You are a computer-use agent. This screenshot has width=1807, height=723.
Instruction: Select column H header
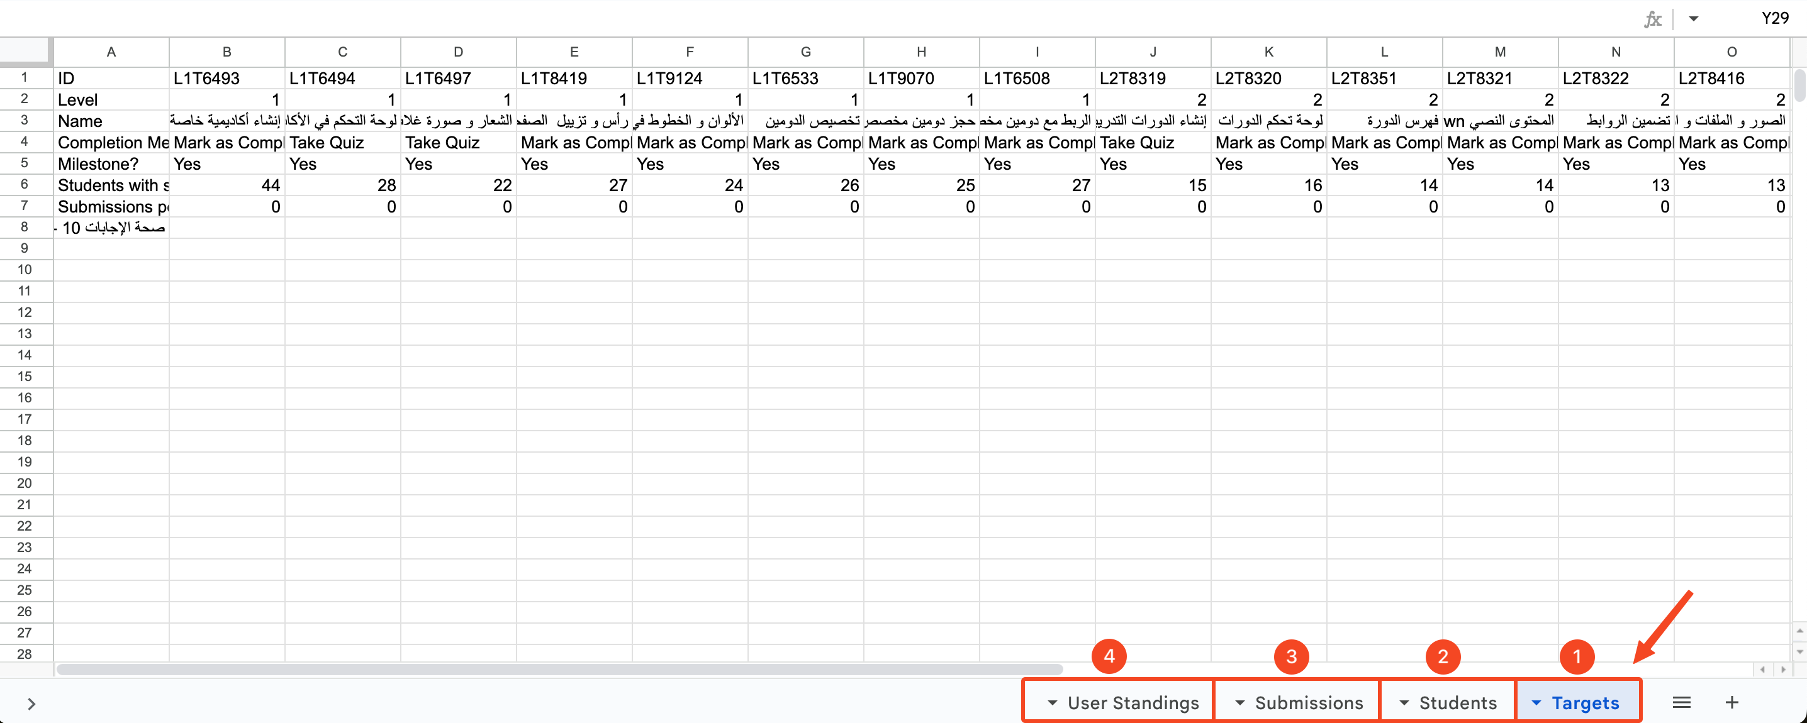tap(921, 52)
